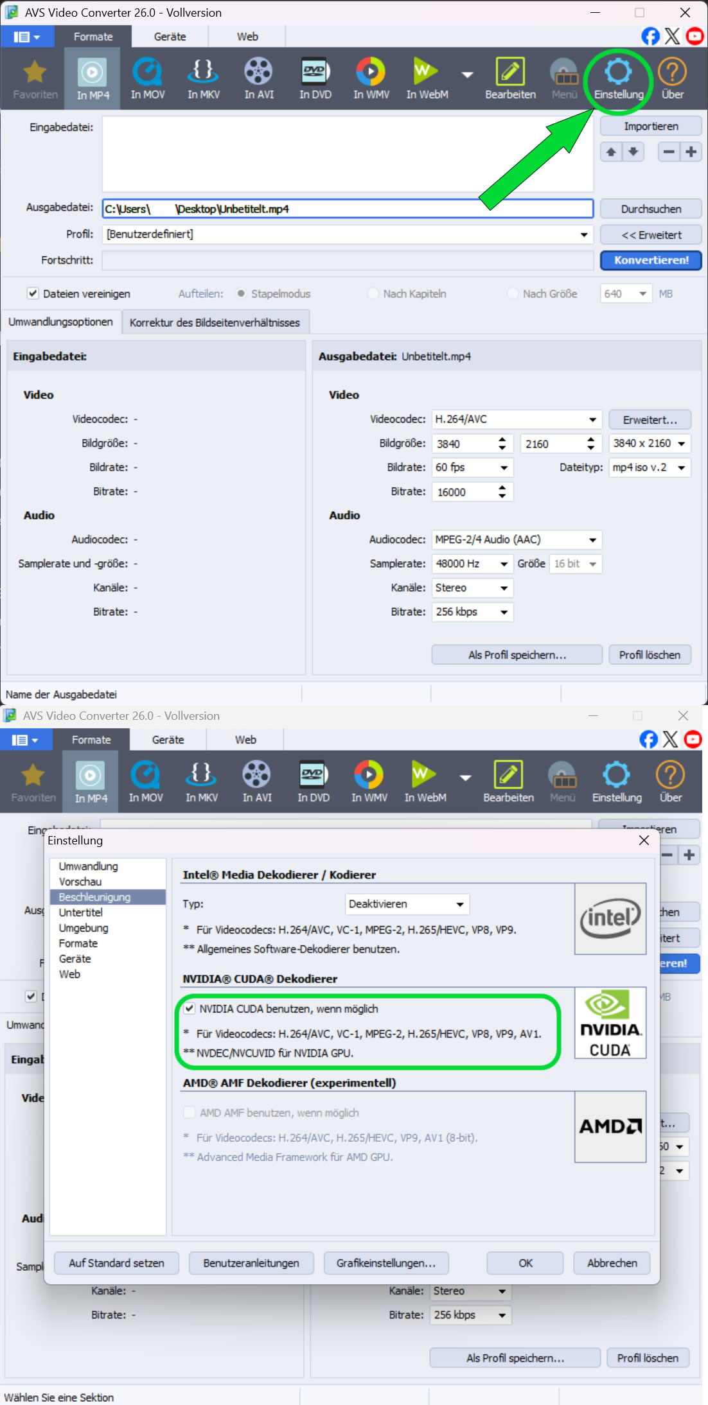
Task: Move file down with down-arrow button
Action: (633, 152)
